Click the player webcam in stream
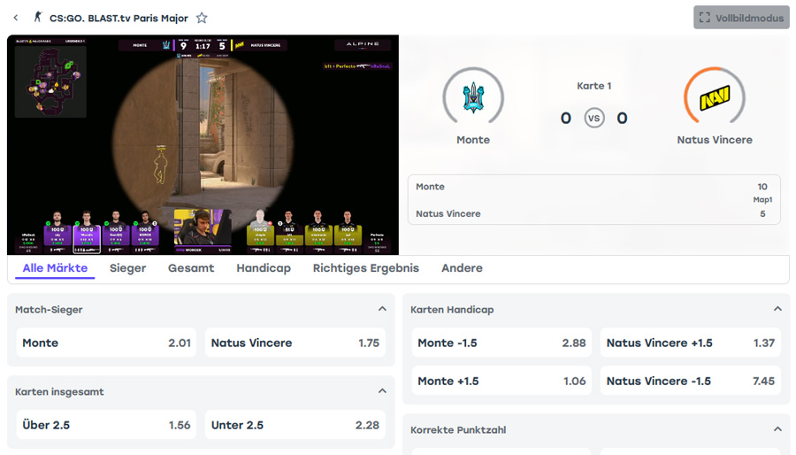Screen dimensions: 796x455 203,228
